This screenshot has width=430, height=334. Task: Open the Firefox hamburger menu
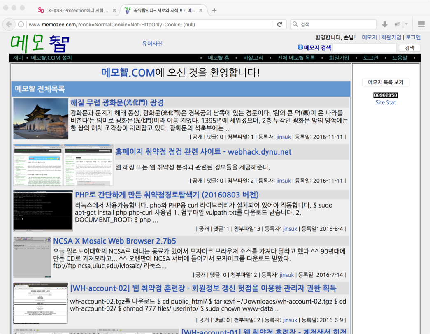point(421,24)
